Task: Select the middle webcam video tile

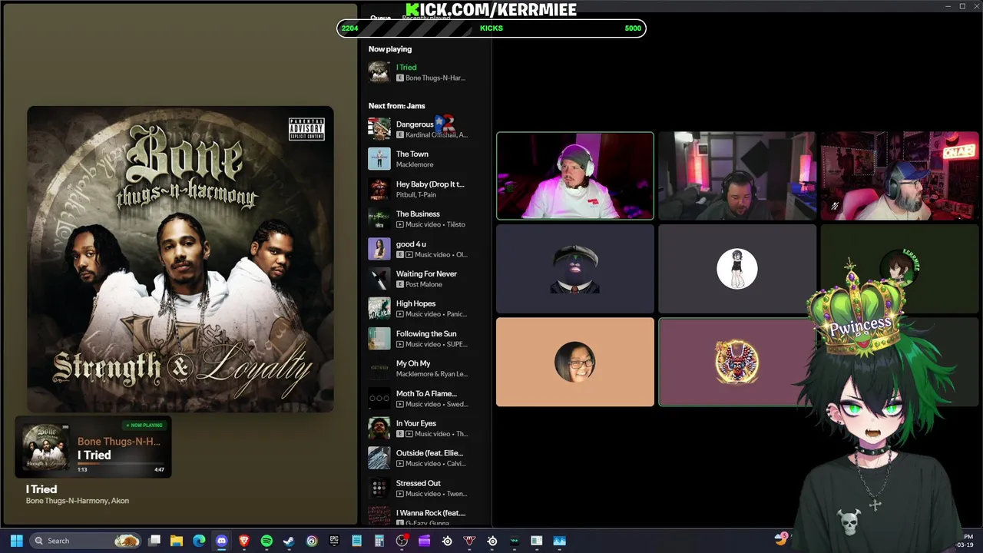Action: 737,176
